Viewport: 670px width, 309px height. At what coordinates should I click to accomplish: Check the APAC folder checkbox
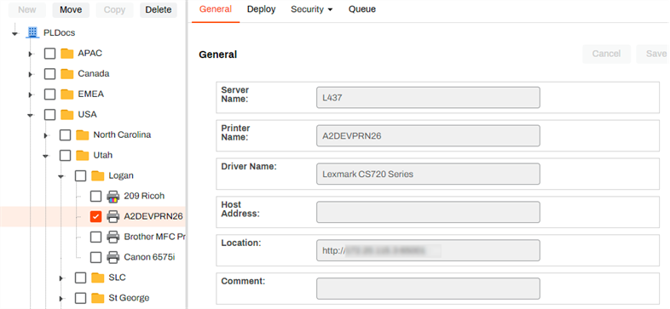(x=50, y=54)
